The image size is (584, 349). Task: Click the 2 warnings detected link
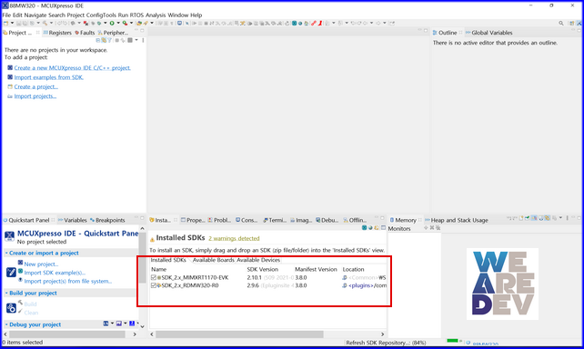point(234,238)
